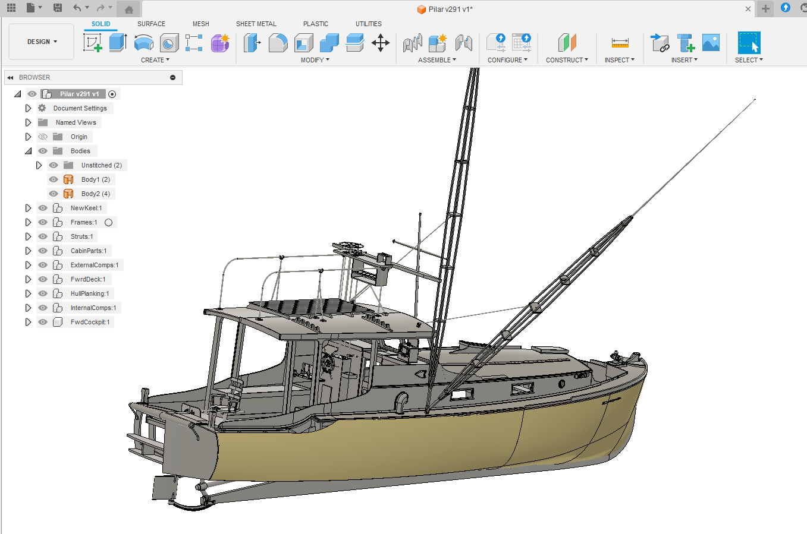Screen dimensions: 807x534
Task: Select the Fillet tool
Action: [x=278, y=43]
